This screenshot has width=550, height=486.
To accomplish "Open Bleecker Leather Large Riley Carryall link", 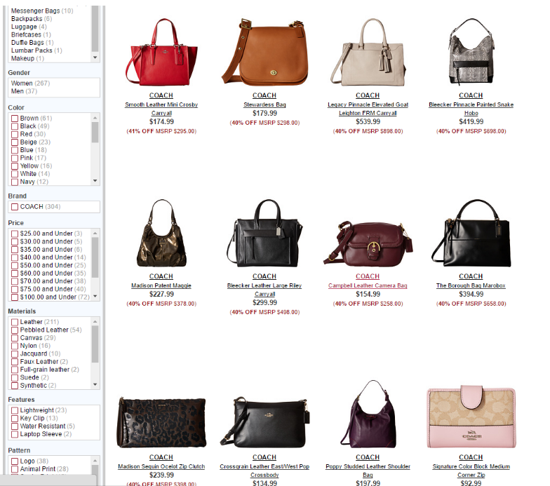I will 264,290.
